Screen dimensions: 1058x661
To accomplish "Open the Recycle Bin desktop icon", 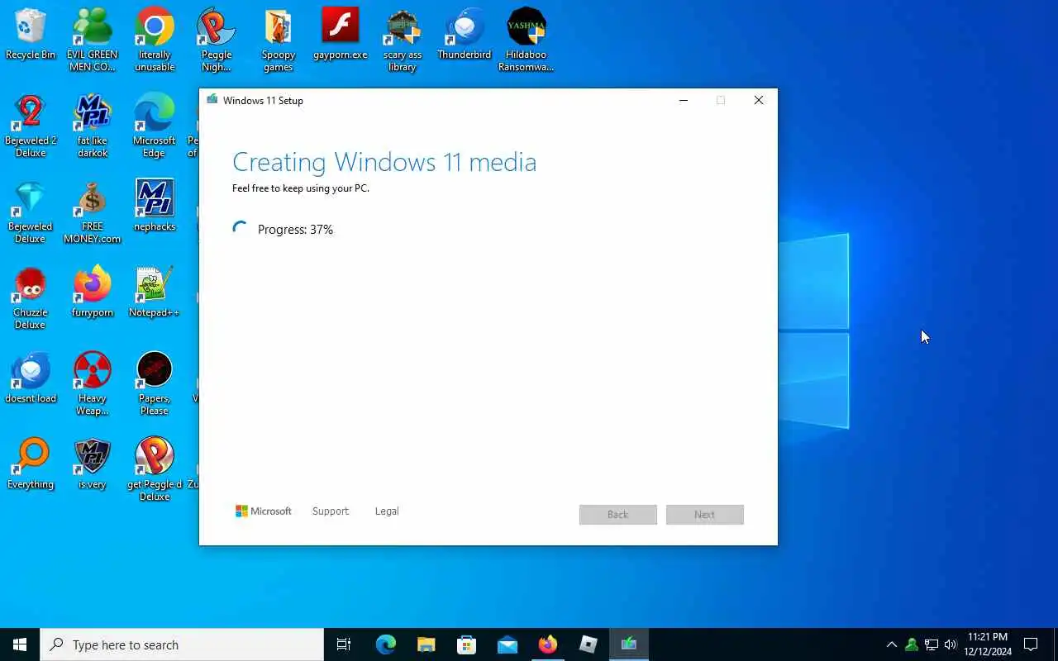I will (31, 34).
